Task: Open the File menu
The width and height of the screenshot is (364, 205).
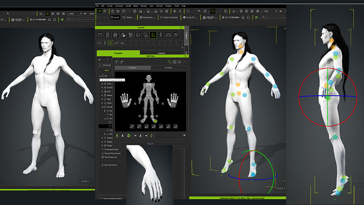Action: [97, 6]
